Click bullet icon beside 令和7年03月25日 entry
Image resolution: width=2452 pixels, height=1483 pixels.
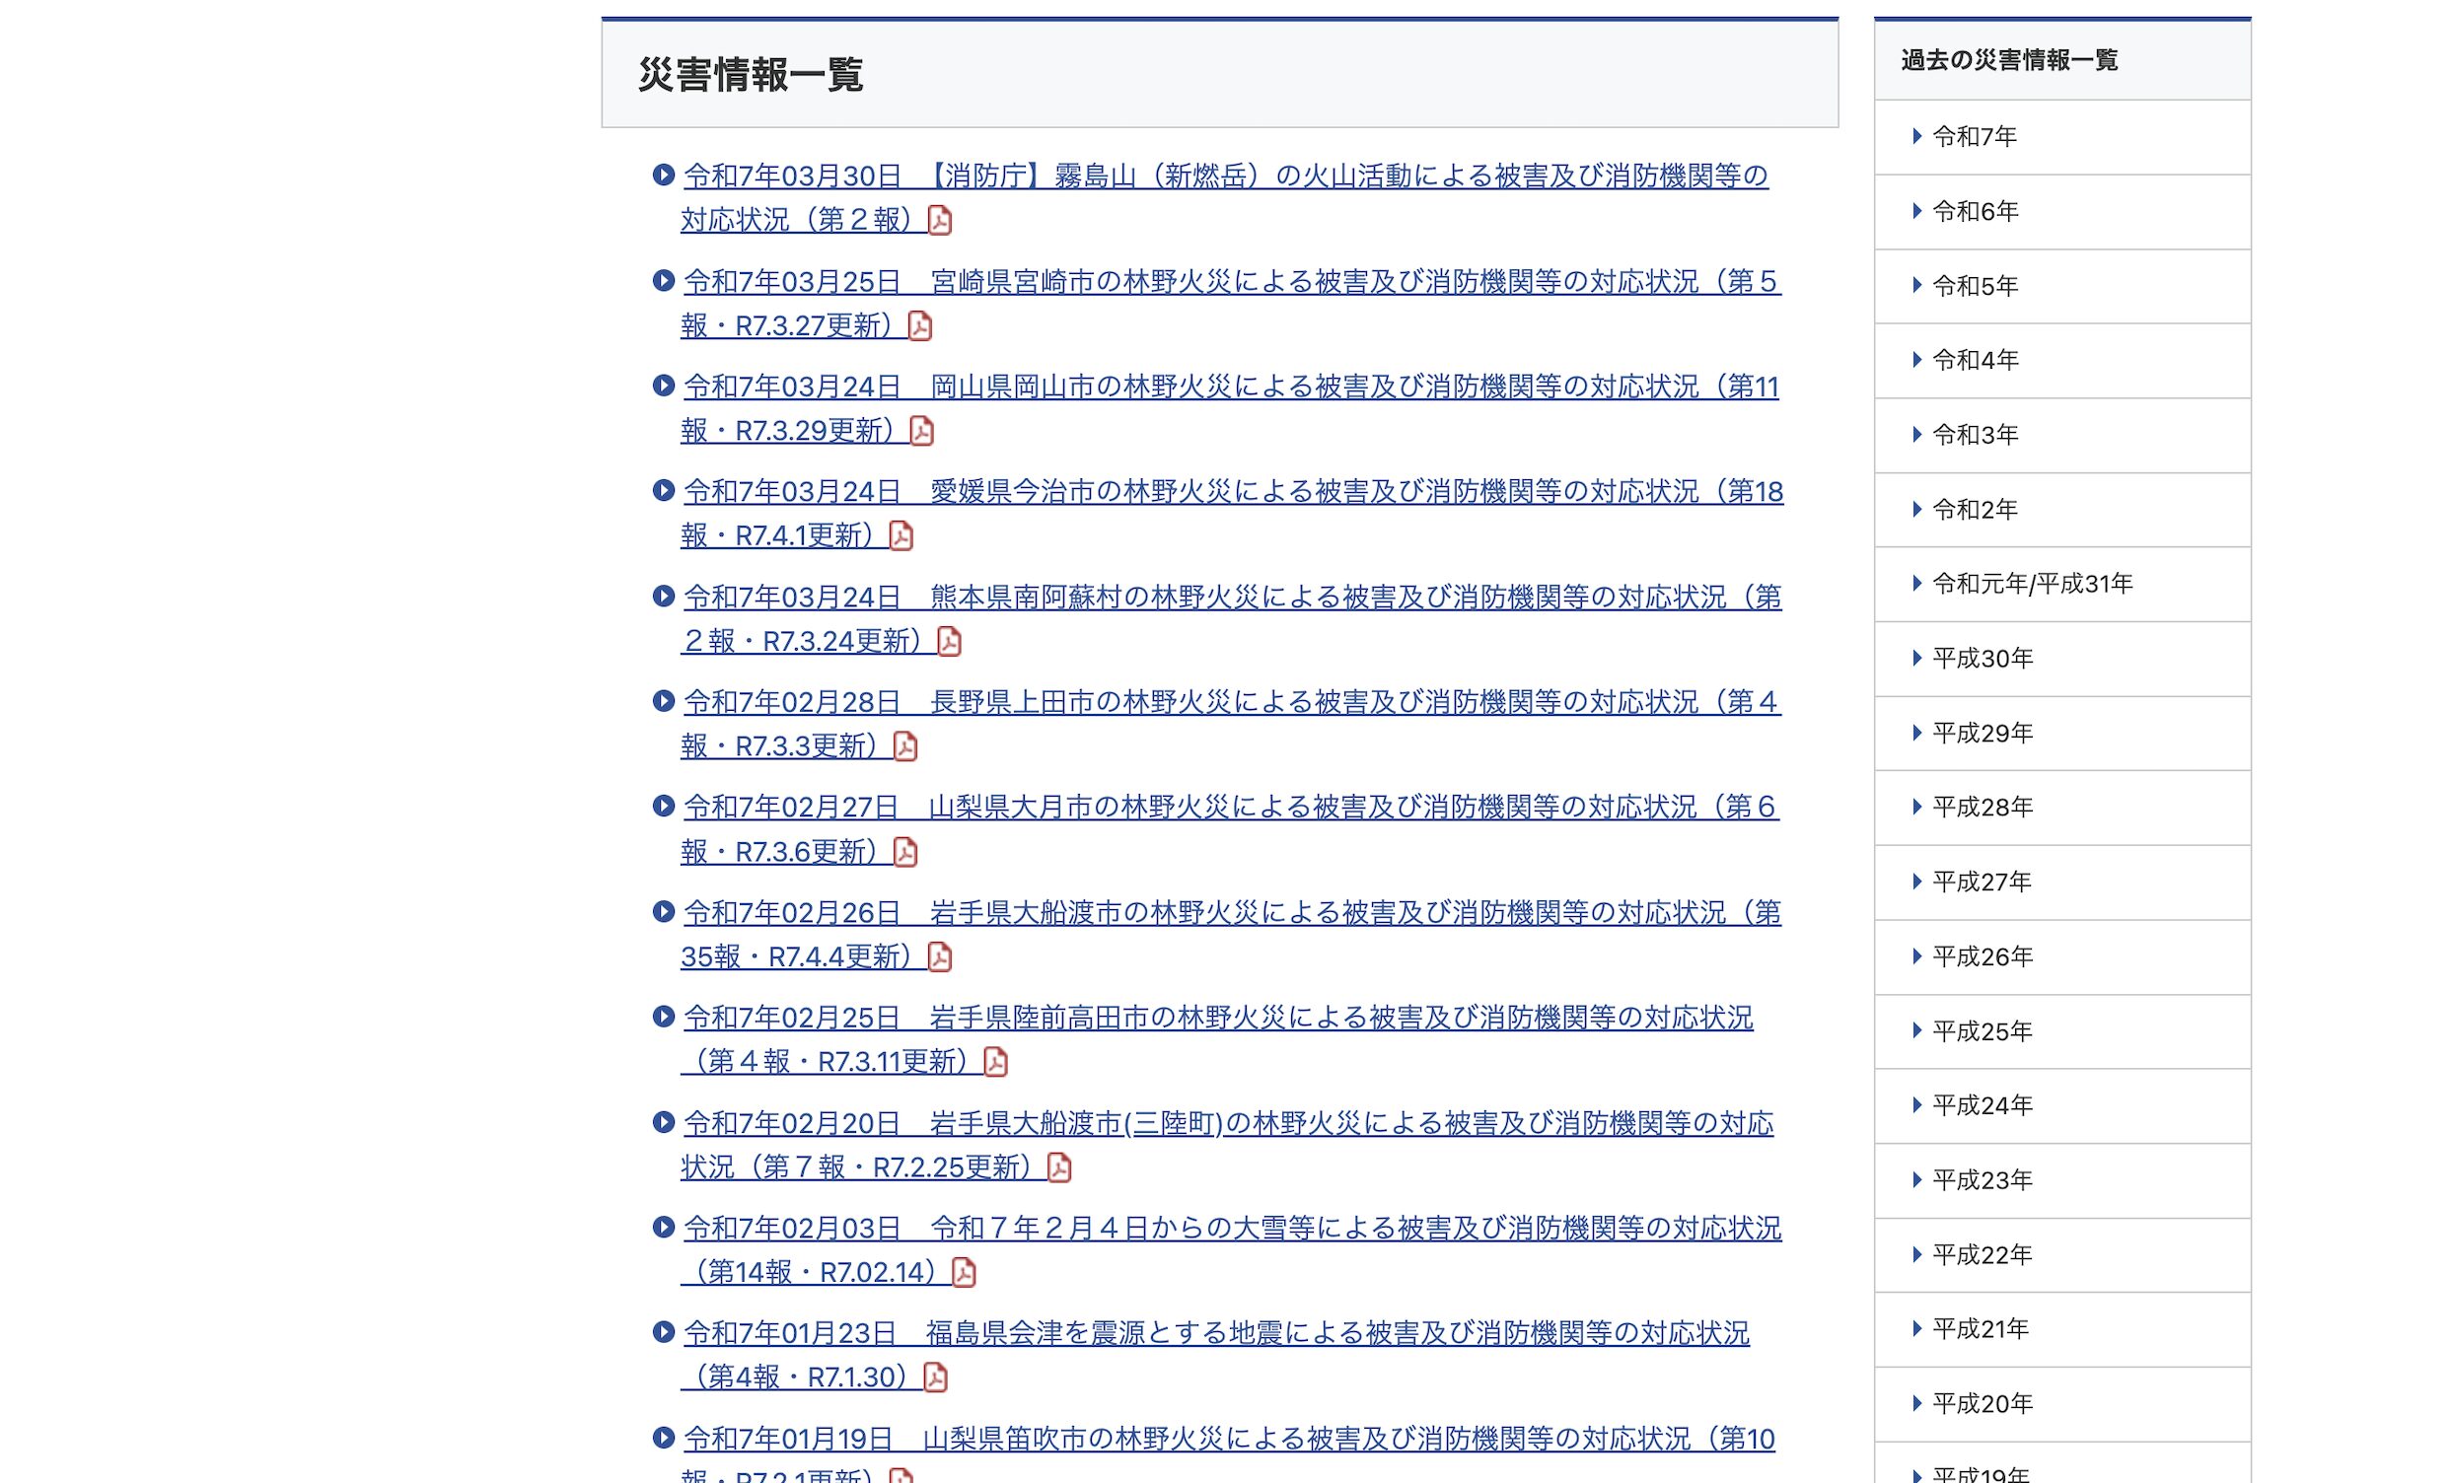(x=664, y=280)
